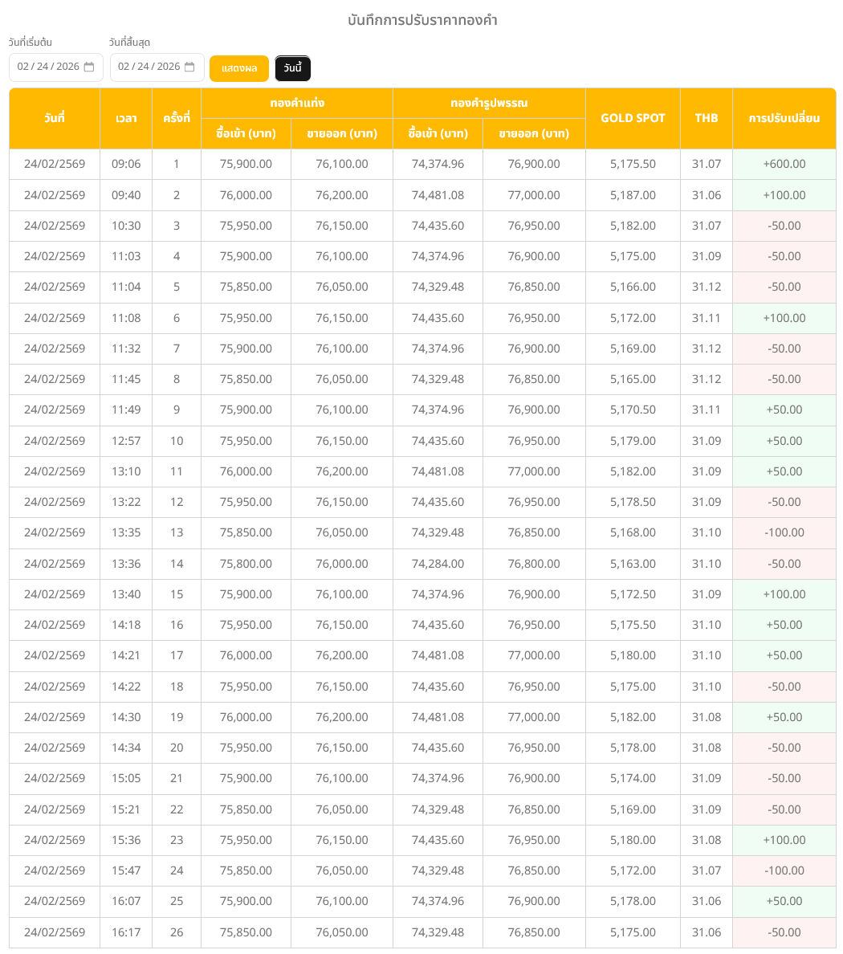Click the +600.00 change cell

coord(784,164)
